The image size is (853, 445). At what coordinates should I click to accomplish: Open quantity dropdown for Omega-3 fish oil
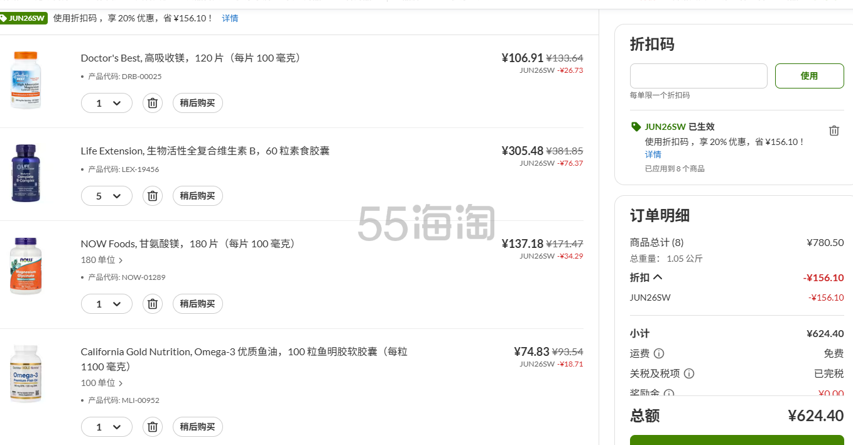(107, 427)
